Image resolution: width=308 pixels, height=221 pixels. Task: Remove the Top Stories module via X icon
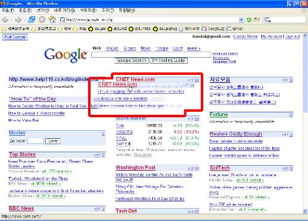[x=103, y=155]
